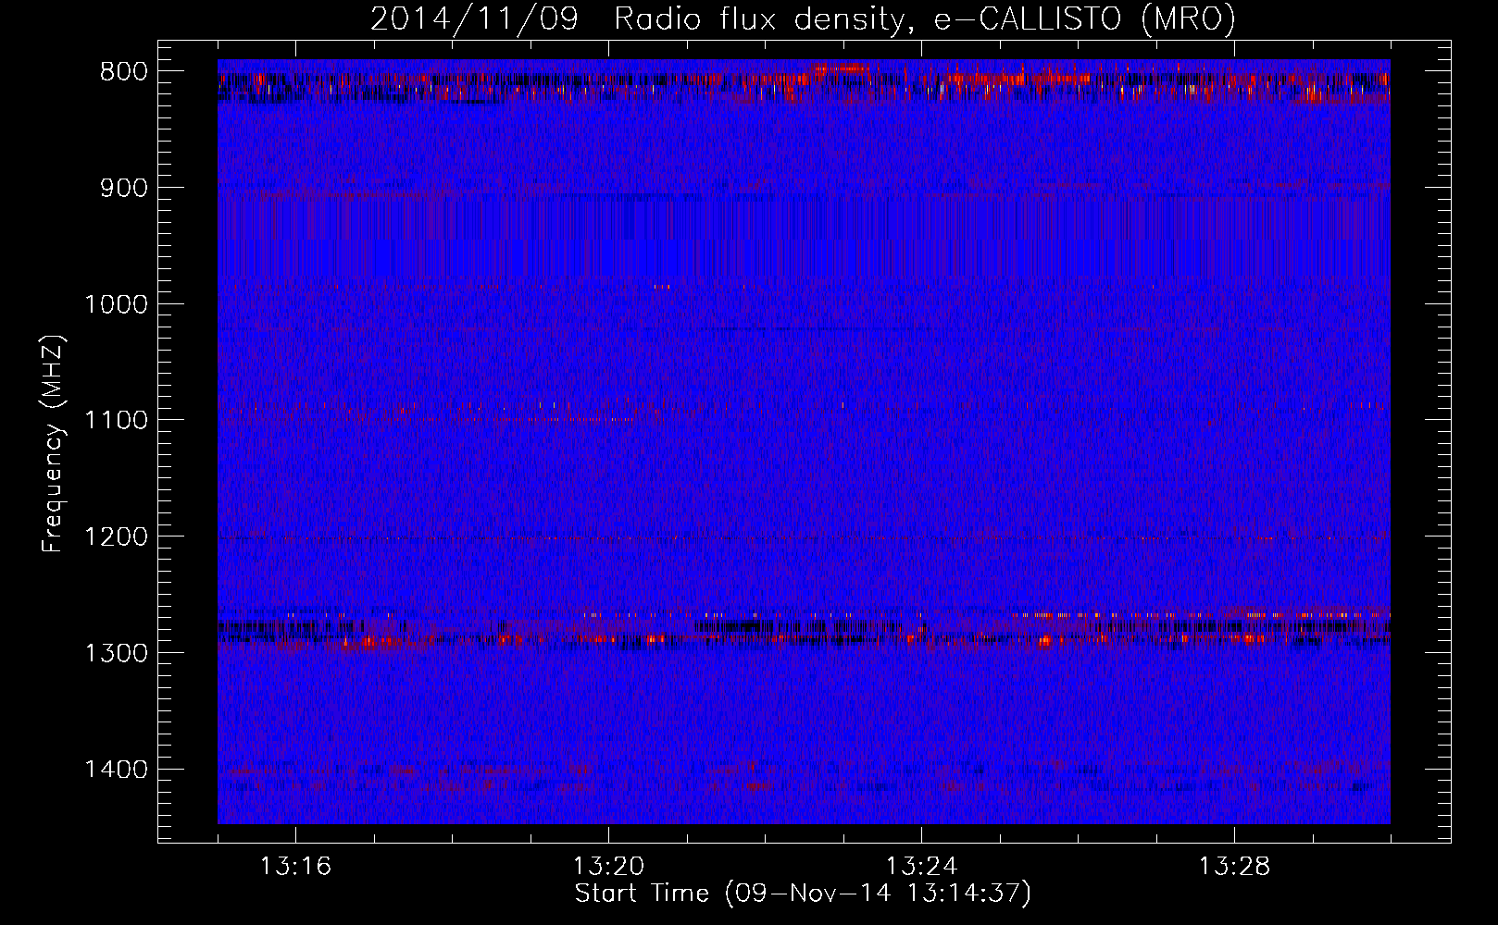Select the 900 frequency tick label
Screen dimensions: 1498x925
click(x=123, y=189)
